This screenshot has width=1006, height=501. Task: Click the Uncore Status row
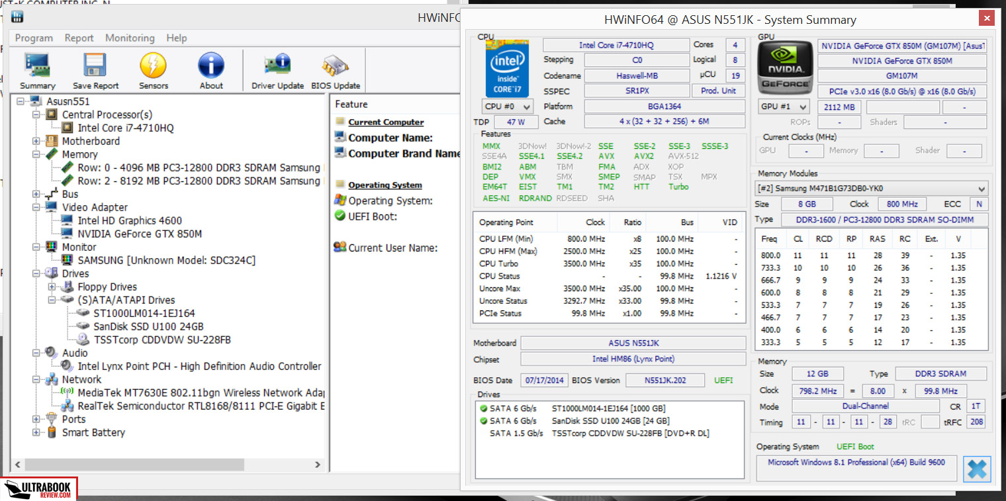point(609,300)
